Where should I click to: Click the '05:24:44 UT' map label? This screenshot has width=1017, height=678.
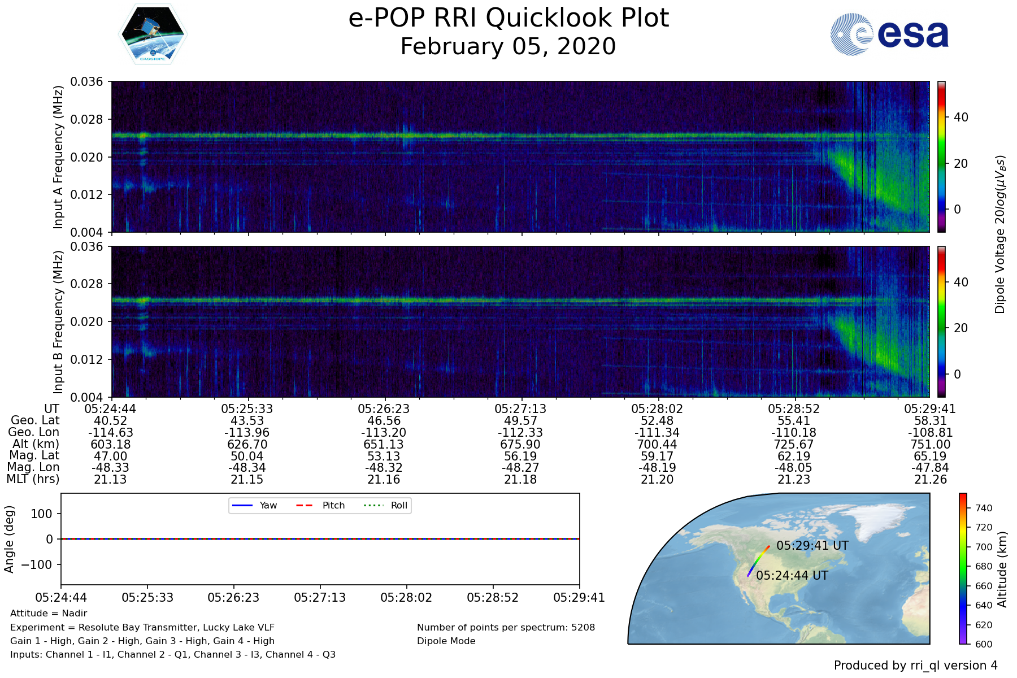point(792,576)
